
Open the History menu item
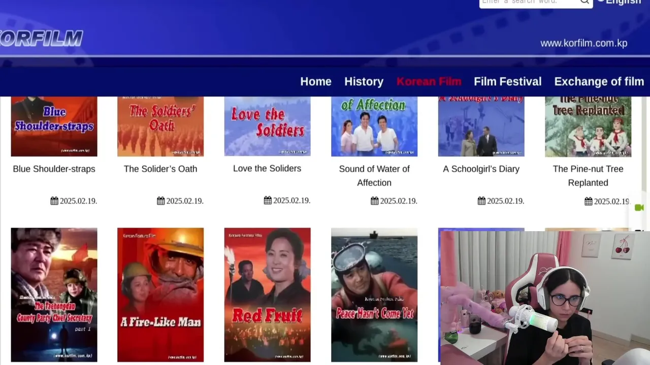364,82
